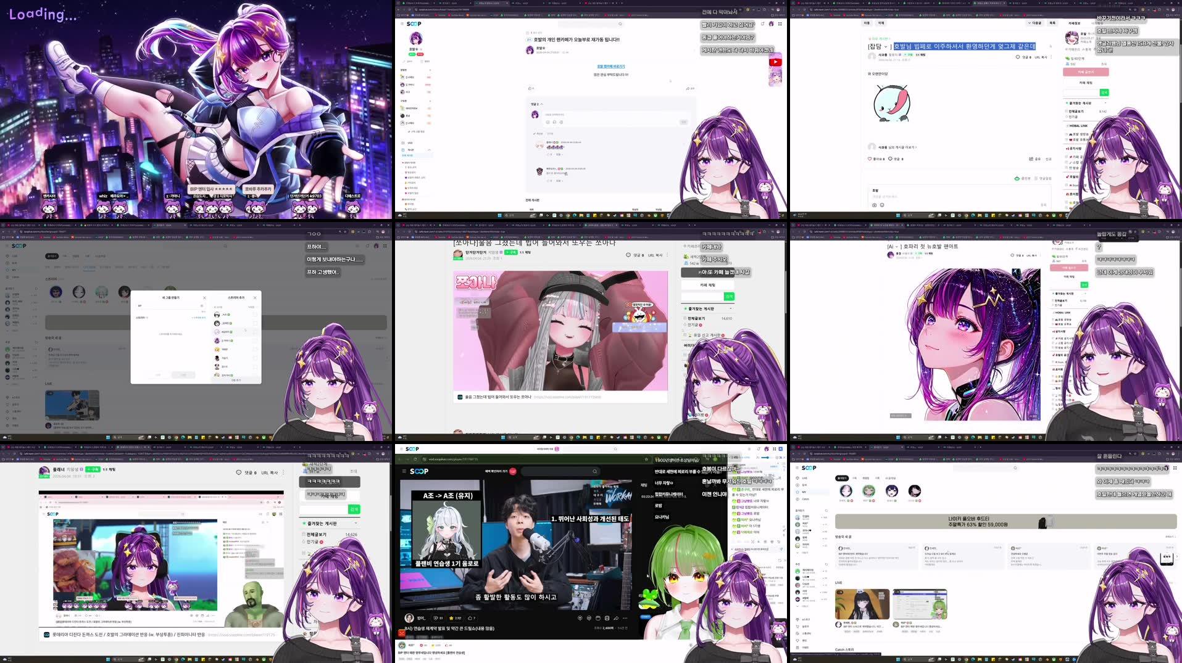
Task: Click the 호발 팬카페 바로가기 link
Action: point(611,67)
